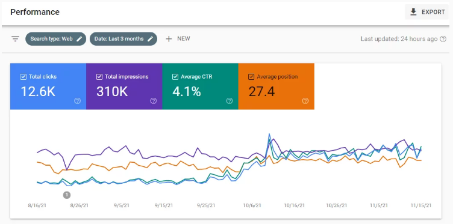
Task: Click the 8/26/21 axis date
Action: [x=80, y=205]
